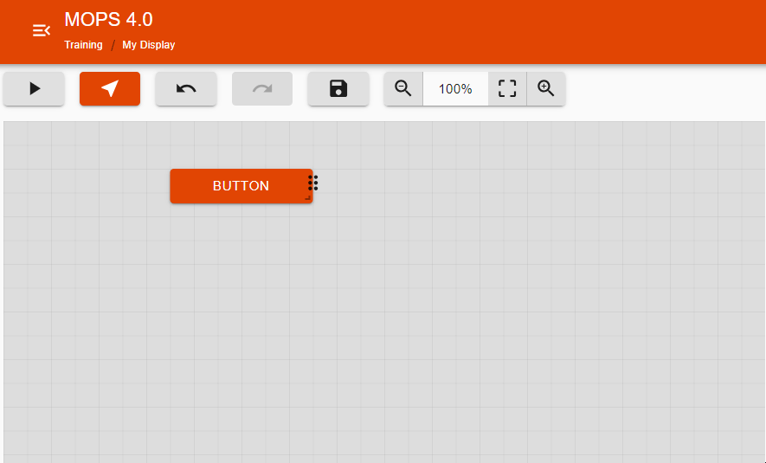766x463 pixels.
Task: Grab the six-dot handle on BUTTON widget
Action: tap(313, 183)
